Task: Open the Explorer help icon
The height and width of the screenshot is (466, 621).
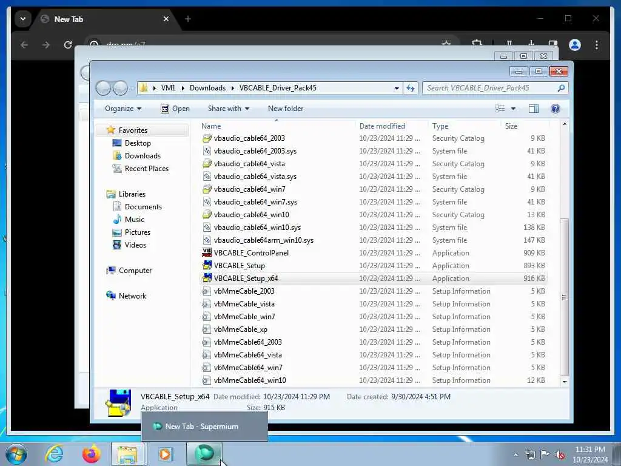Action: coord(556,109)
